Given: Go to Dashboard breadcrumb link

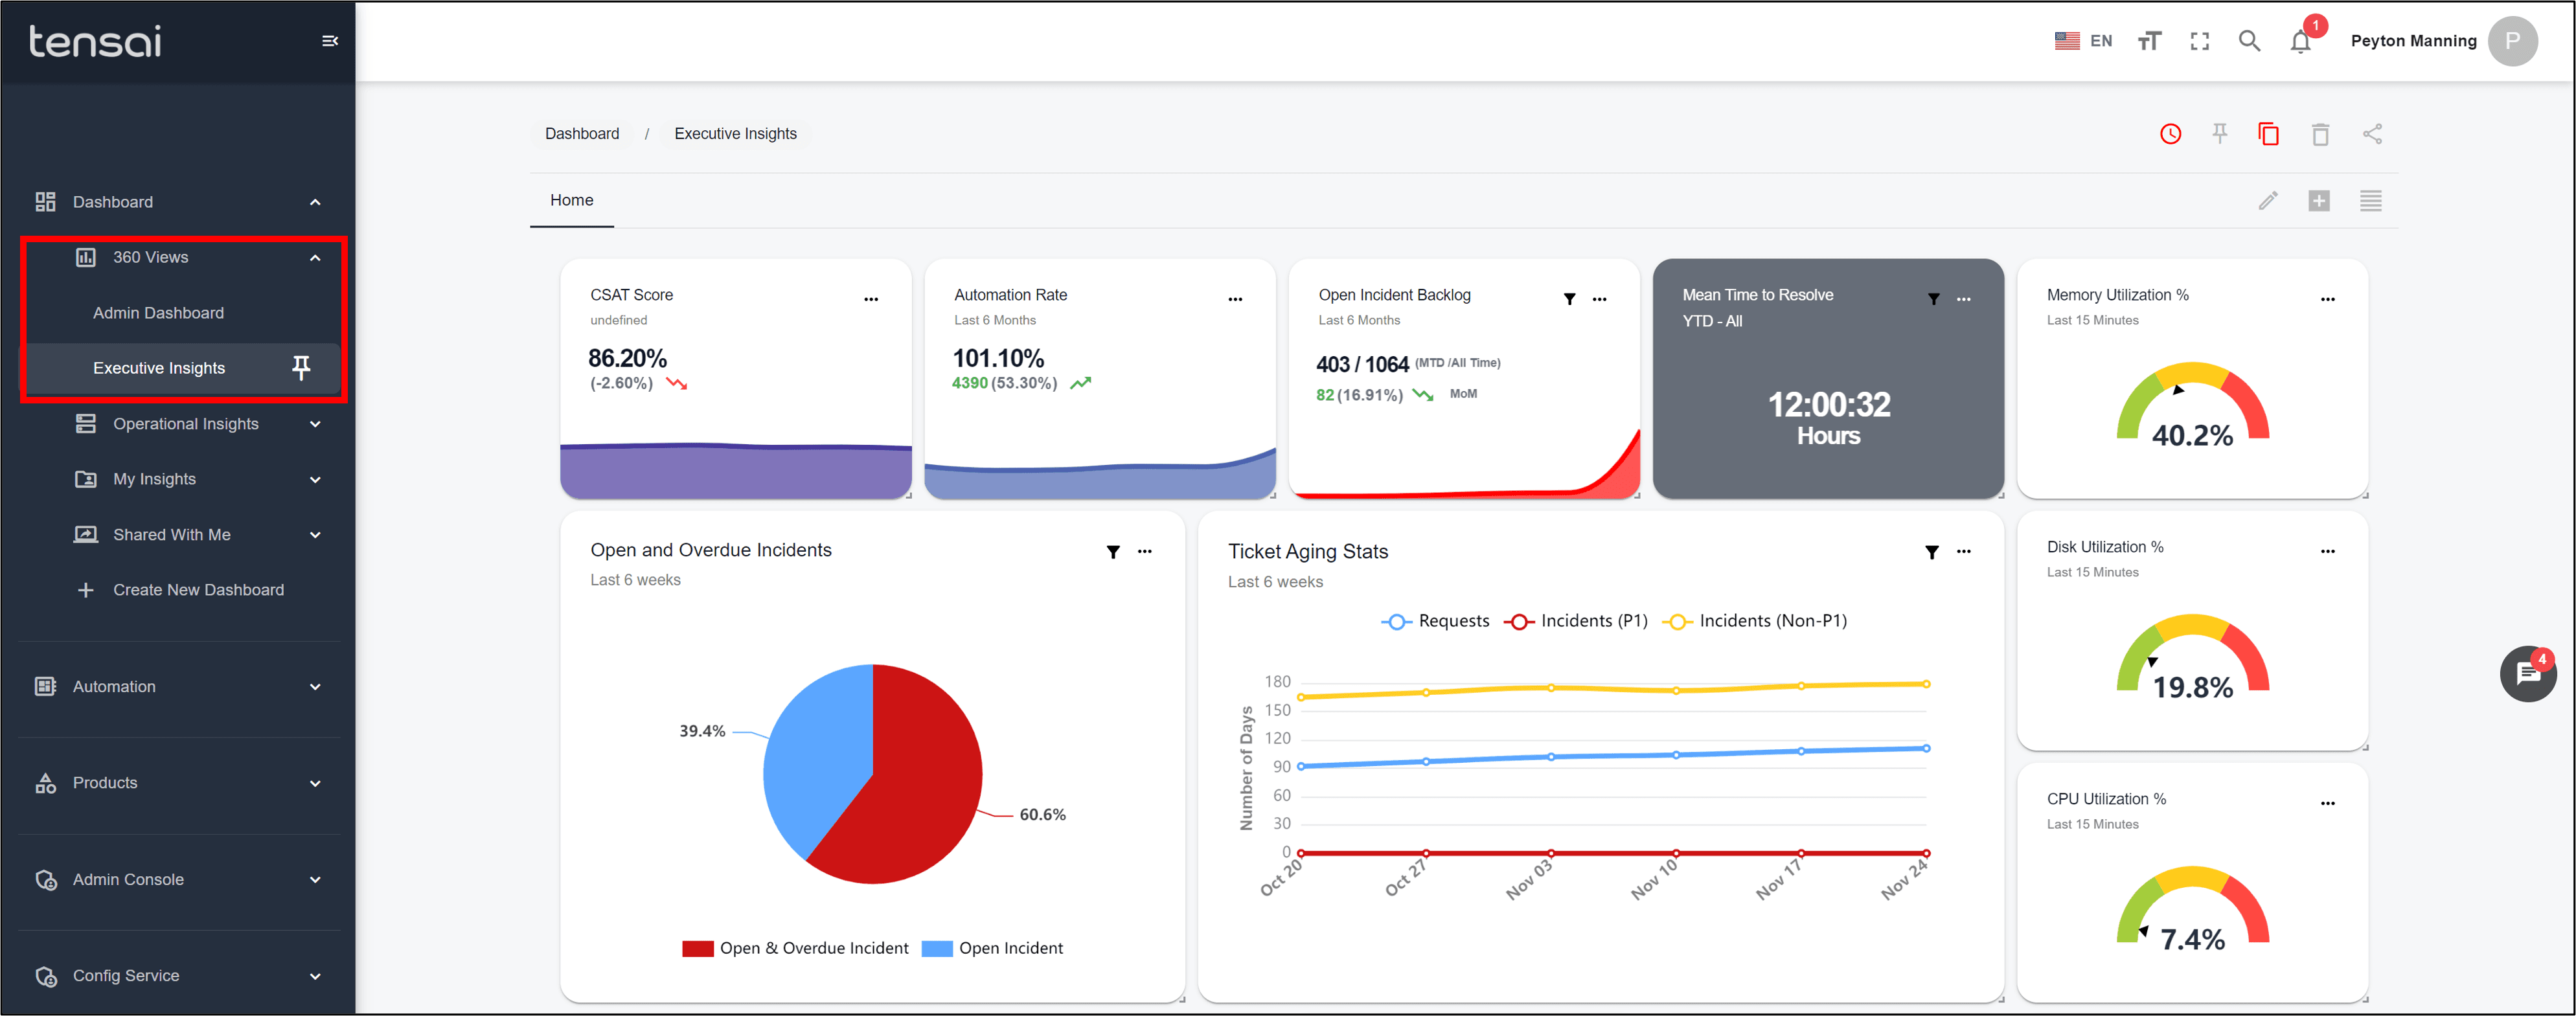Looking at the screenshot, I should 582,134.
